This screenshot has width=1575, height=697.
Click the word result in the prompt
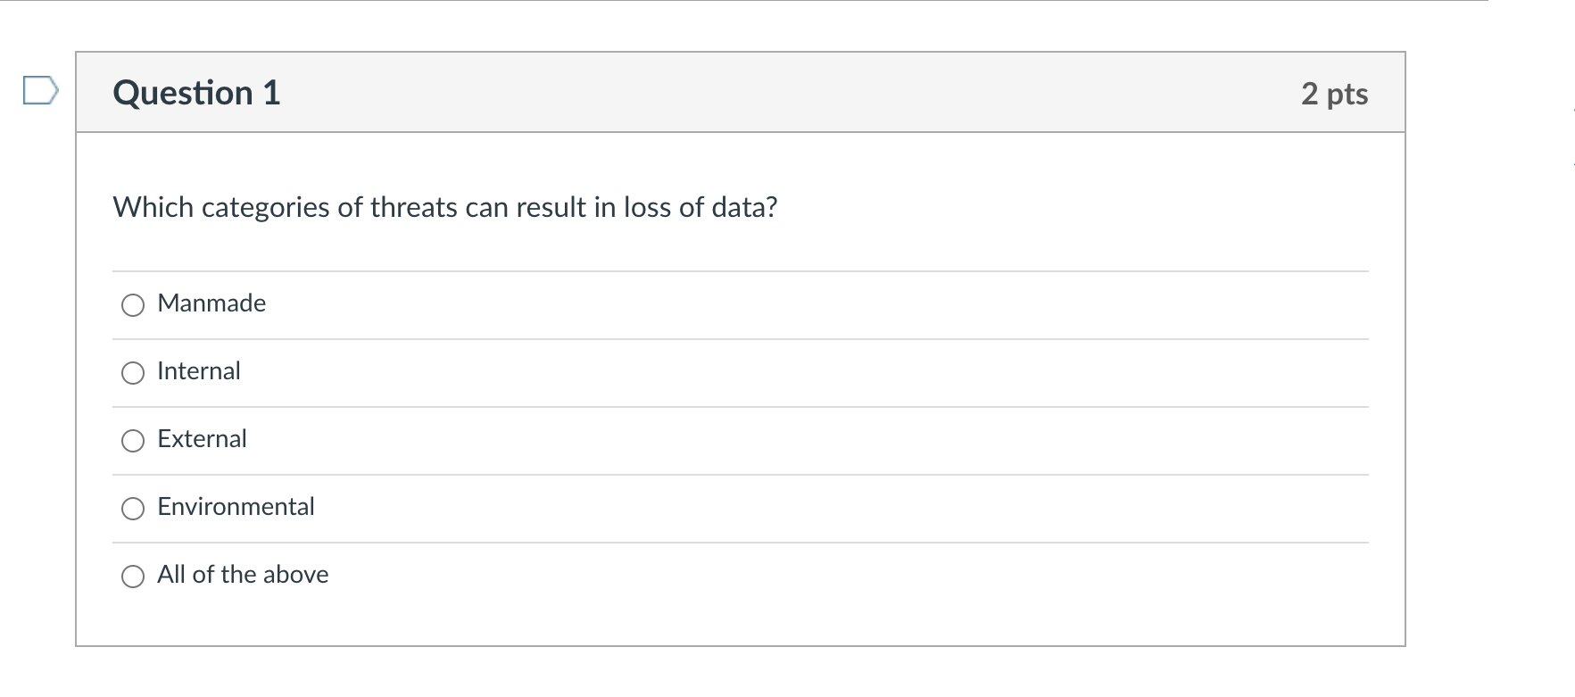click(x=550, y=207)
